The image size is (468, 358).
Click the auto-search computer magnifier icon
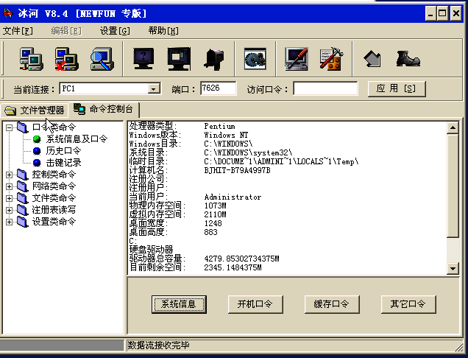pyautogui.click(x=102, y=59)
